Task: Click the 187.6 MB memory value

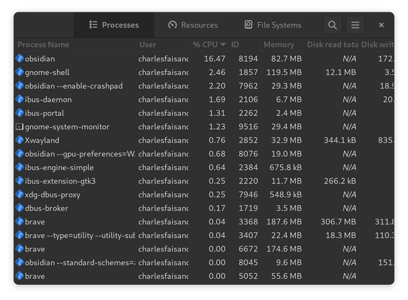Action: click(284, 222)
